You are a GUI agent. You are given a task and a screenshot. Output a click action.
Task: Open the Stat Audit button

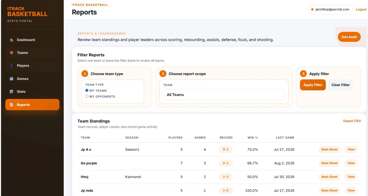[x=349, y=37]
